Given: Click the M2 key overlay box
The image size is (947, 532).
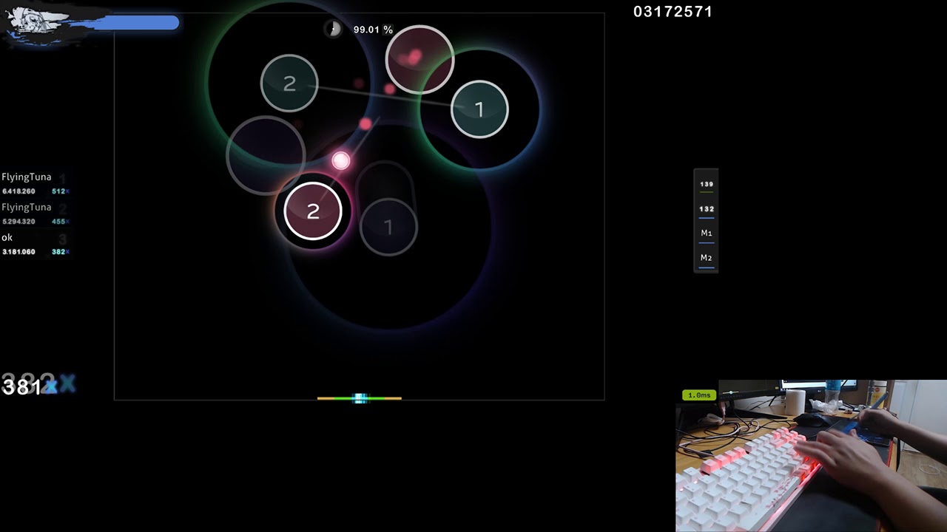Looking at the screenshot, I should pos(707,258).
